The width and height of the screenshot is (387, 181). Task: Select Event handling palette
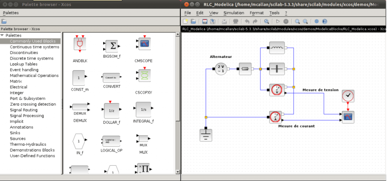[x=24, y=70]
